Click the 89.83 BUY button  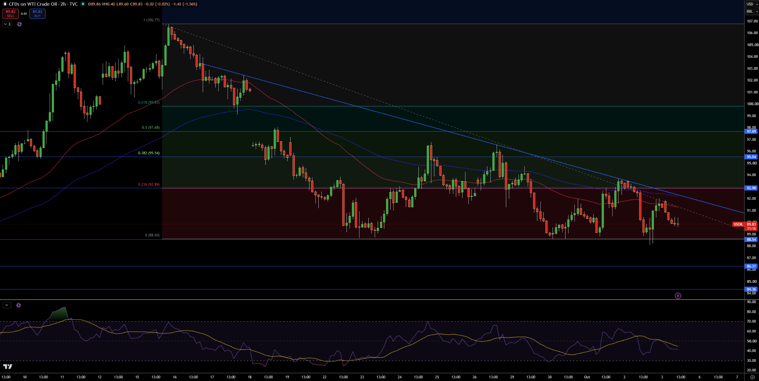click(x=37, y=14)
